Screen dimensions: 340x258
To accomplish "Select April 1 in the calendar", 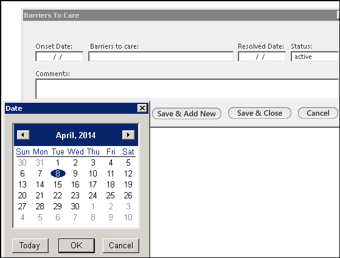I will coord(58,162).
